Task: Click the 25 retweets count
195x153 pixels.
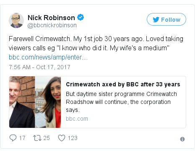Action: point(47,138)
